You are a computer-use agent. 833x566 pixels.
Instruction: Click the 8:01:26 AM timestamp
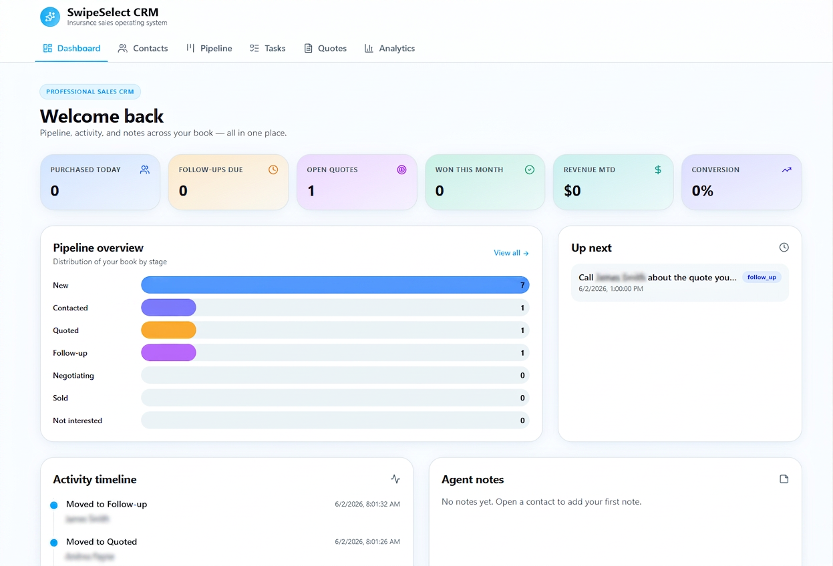367,542
